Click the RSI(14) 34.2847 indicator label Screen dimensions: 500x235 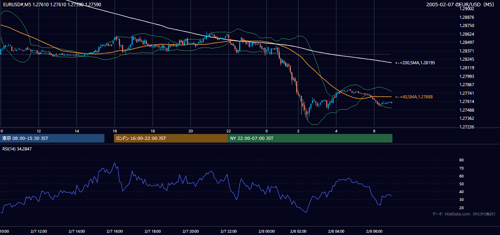point(17,148)
